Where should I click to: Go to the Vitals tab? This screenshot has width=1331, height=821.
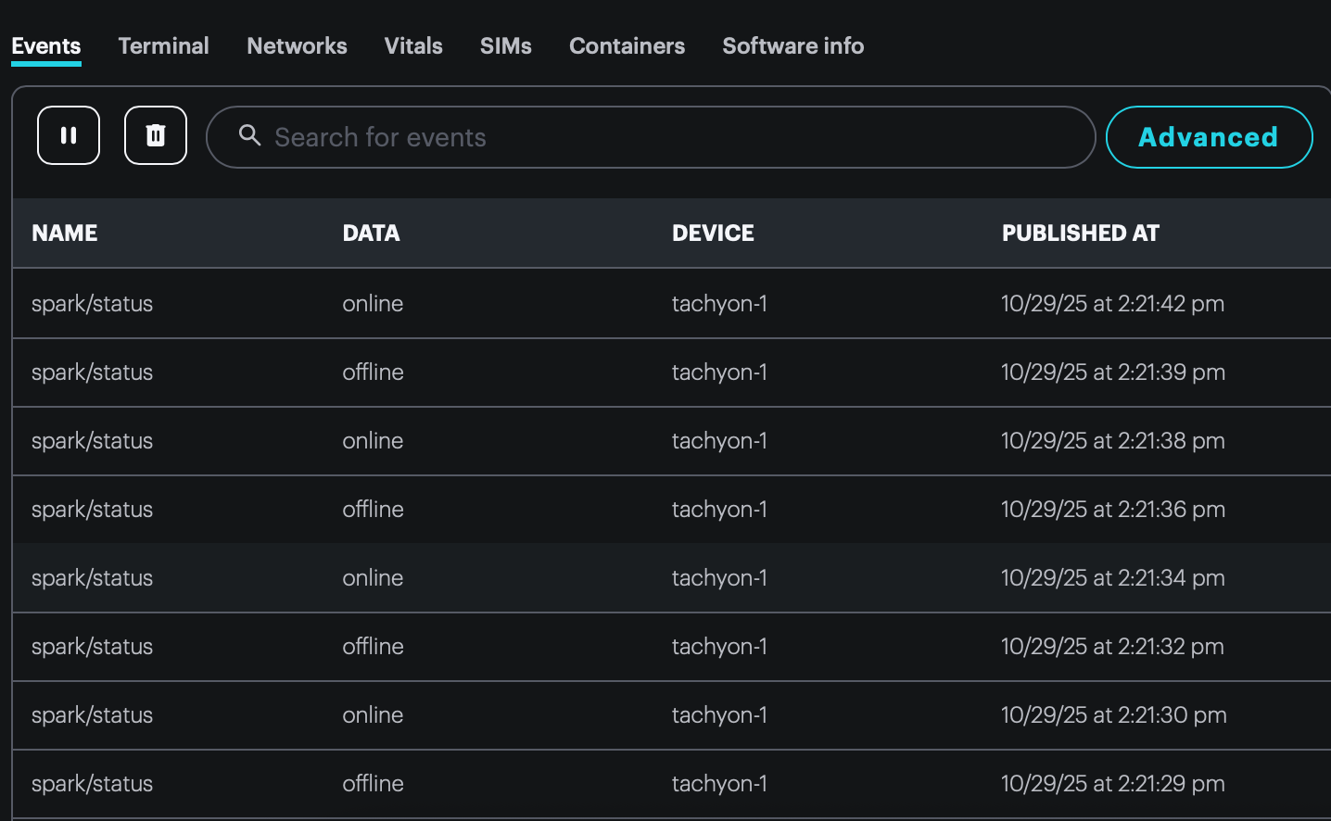413,46
